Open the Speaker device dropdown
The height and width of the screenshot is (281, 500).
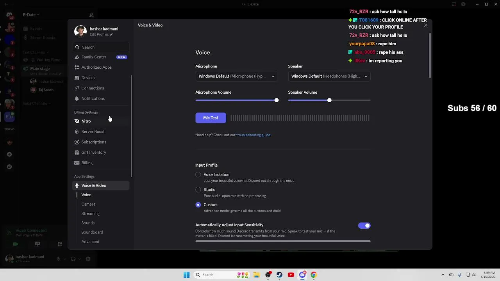(x=329, y=76)
